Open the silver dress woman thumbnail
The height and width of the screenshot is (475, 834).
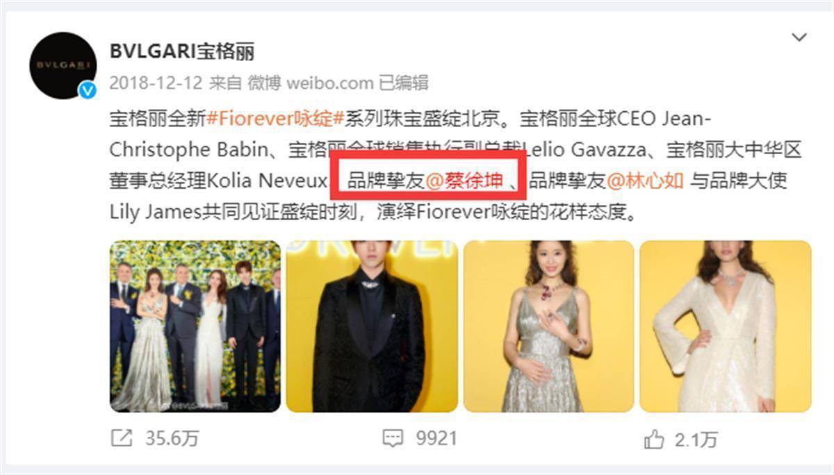[x=548, y=326]
